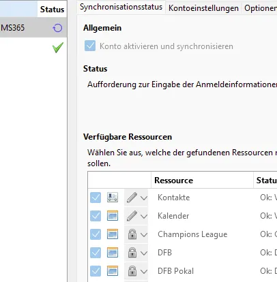This screenshot has height=282, width=277.
Task: Click the calendar icon for Champions League
Action: pyautogui.click(x=113, y=234)
